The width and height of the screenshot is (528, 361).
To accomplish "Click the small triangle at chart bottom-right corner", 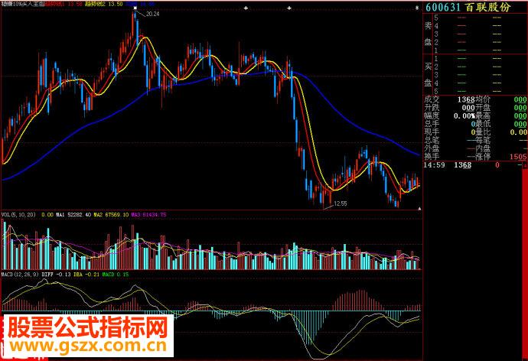I will coord(419,209).
